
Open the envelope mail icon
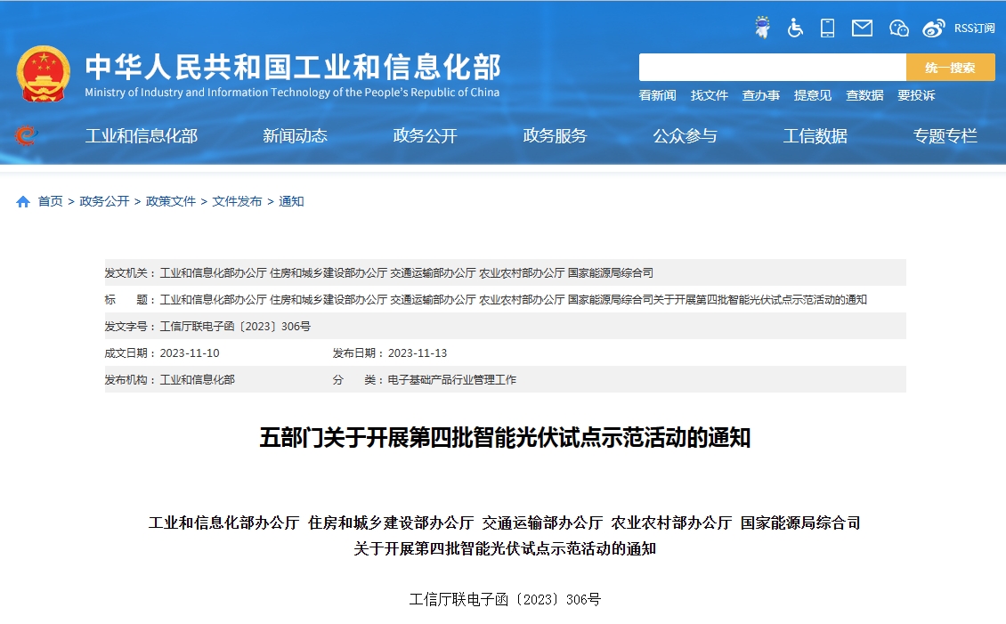pos(862,28)
